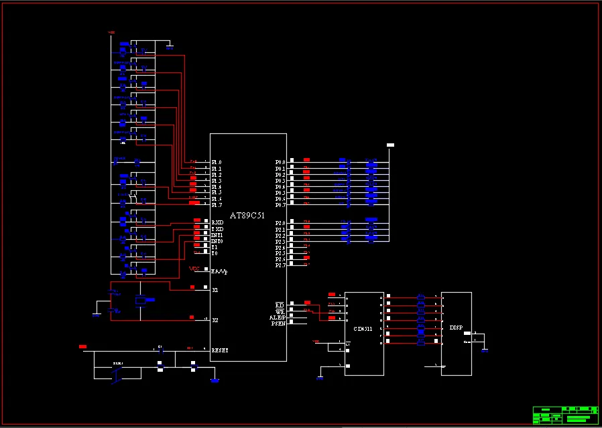Click the P1.5 pin label
Screen dimensions: 602x428
pyautogui.click(x=217, y=192)
